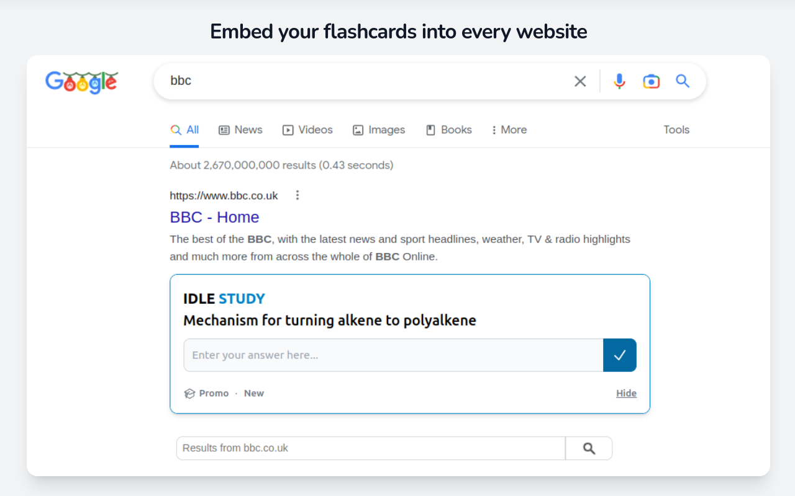Open the BBC - Home result link
Image resolution: width=795 pixels, height=496 pixels.
(x=214, y=217)
